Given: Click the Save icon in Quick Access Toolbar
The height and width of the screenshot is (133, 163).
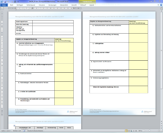Looking at the screenshot, I should click(x=5, y=2).
